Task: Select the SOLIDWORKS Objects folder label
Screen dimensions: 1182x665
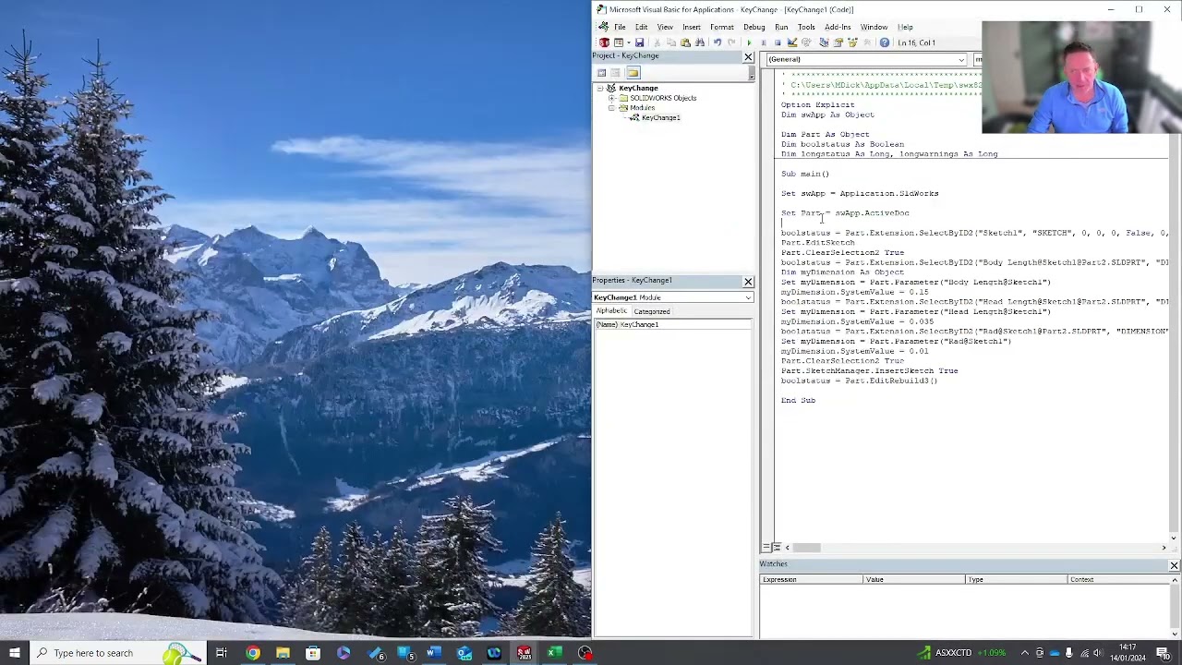Action: point(663,98)
